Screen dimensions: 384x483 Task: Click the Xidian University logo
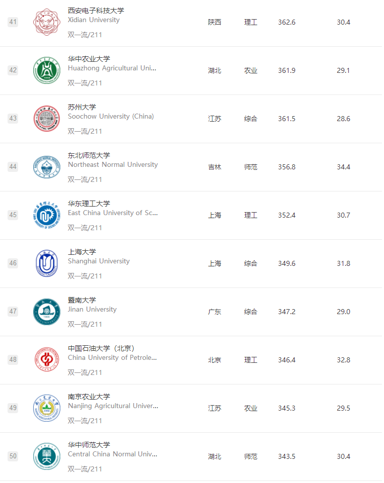[46, 22]
